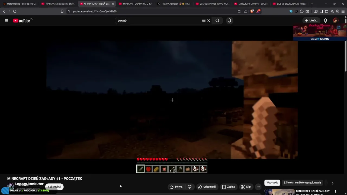This screenshot has width=347, height=195.
Task: Open the more actions three-dot menu
Action: [x=258, y=187]
